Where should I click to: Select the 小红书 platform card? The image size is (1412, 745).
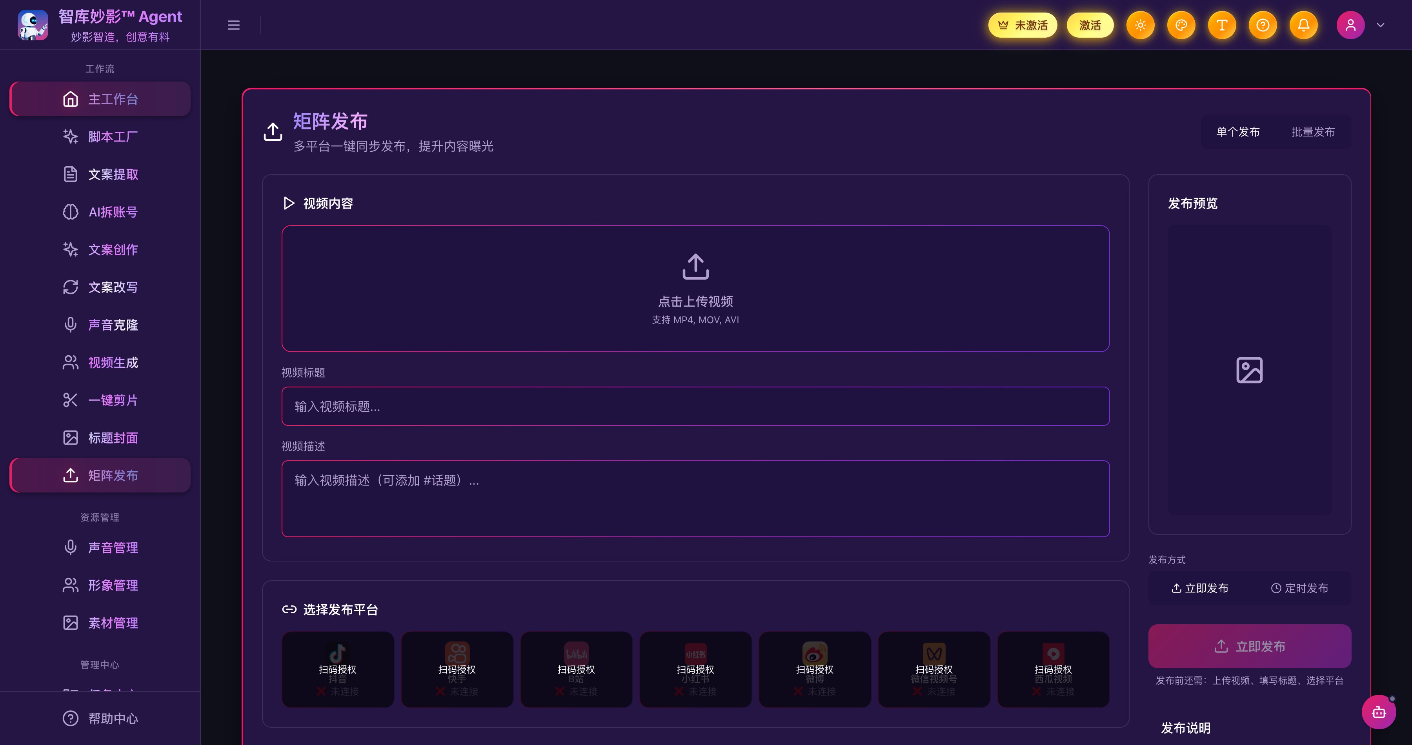[695, 669]
